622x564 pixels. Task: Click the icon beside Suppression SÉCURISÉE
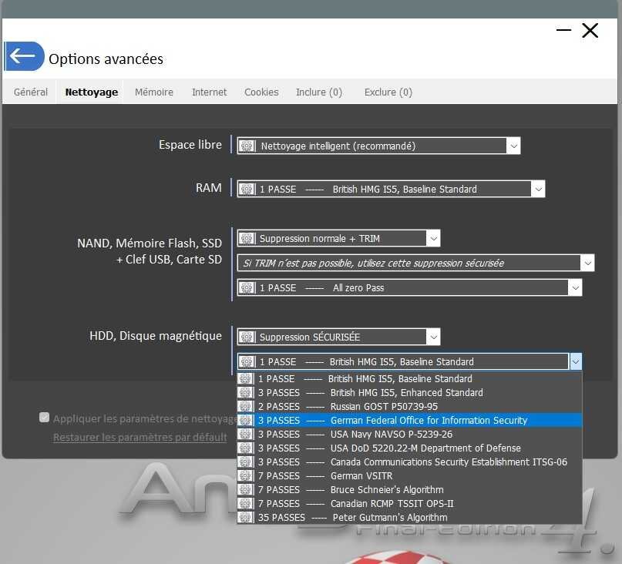247,337
